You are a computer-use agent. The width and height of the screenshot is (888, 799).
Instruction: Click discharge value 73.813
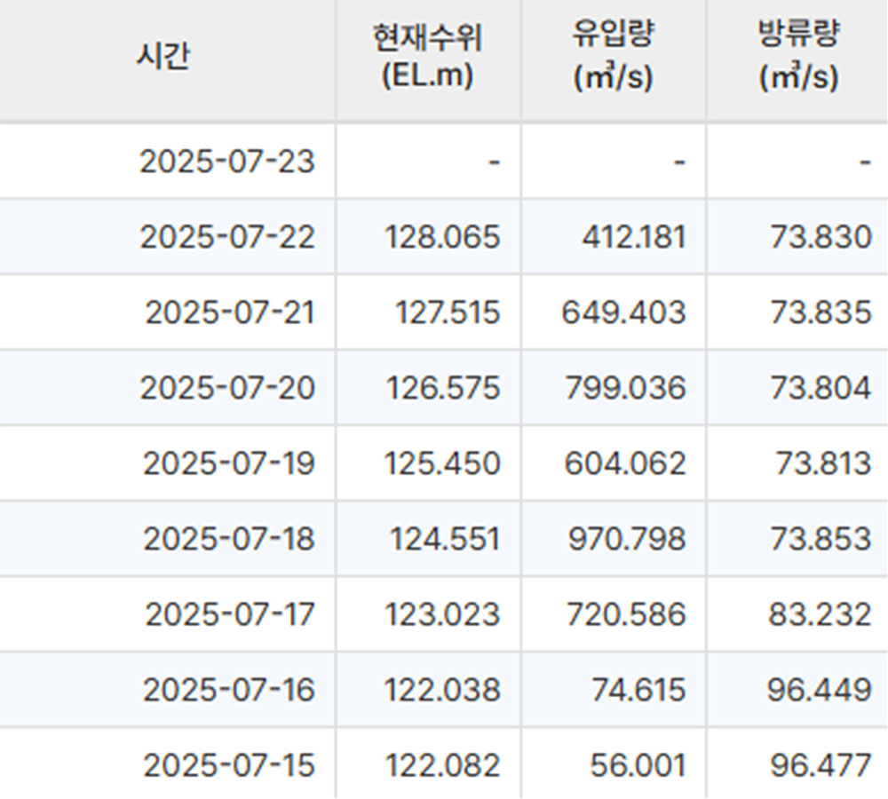click(x=823, y=463)
